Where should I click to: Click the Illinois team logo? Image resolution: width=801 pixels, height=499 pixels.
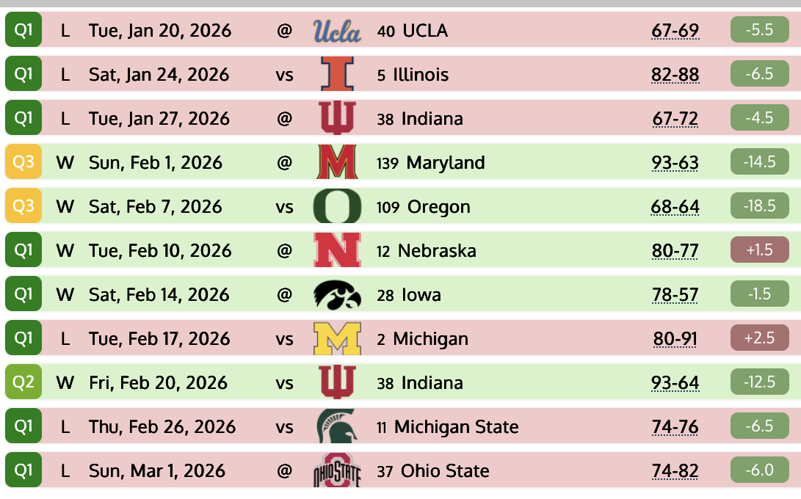337,75
